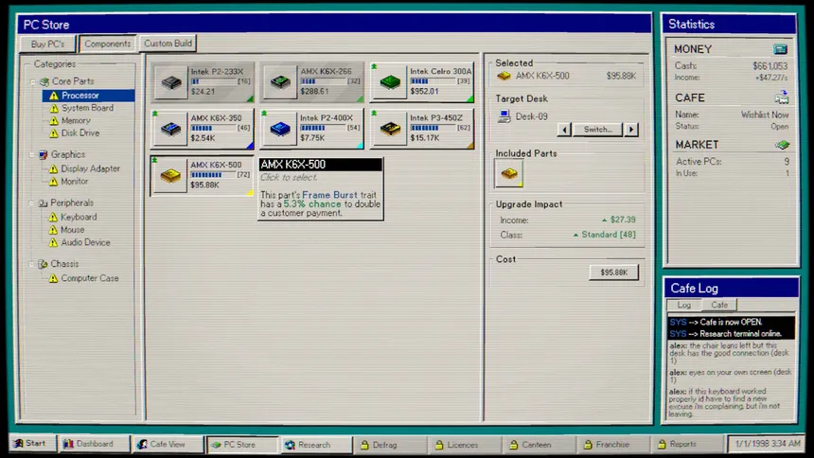Click the locked Franchise taskbar button

(x=611, y=445)
